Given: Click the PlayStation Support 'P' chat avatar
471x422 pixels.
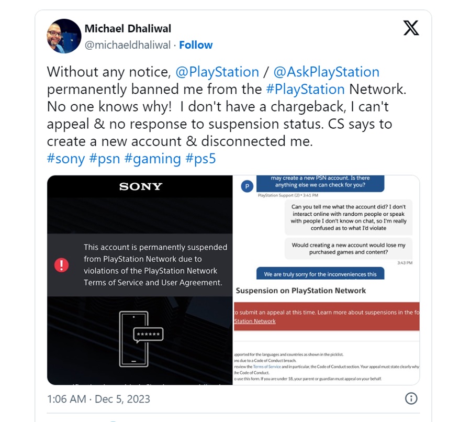Looking at the screenshot, I should [x=247, y=186].
